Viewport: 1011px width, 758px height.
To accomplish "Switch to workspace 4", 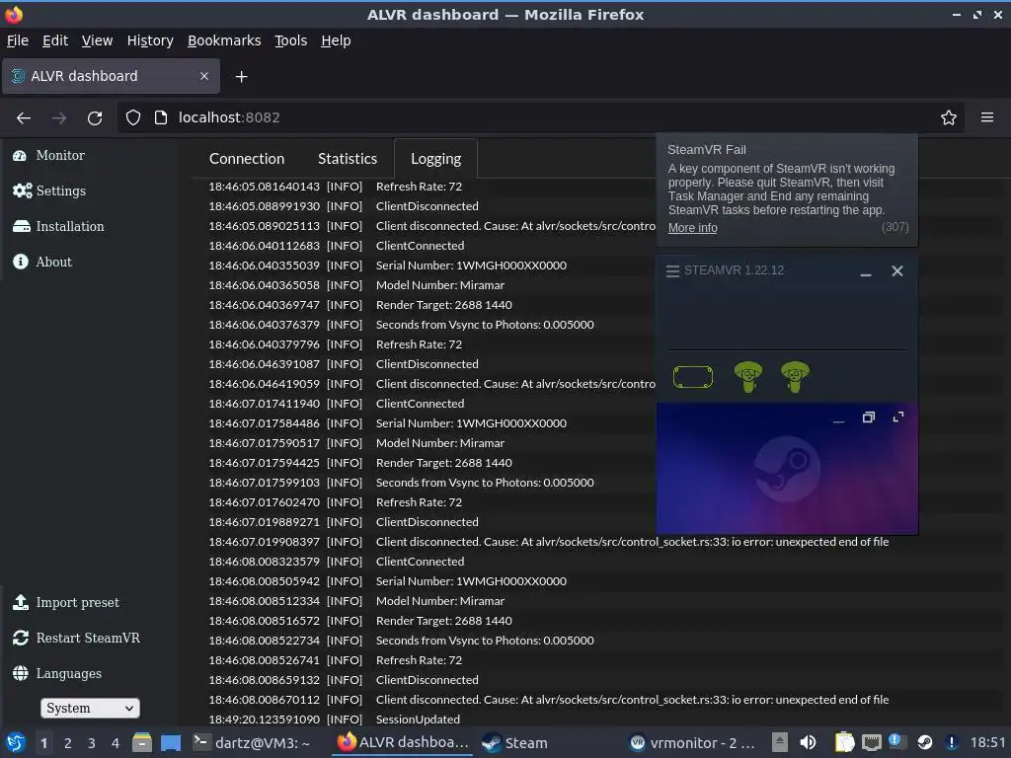I will 116,743.
